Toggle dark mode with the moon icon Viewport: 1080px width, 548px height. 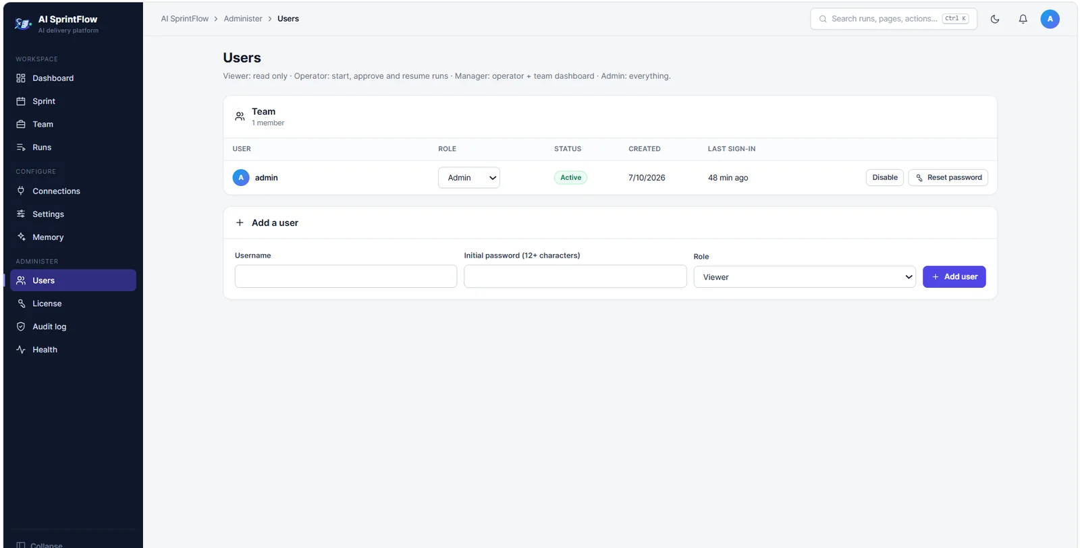[994, 19]
